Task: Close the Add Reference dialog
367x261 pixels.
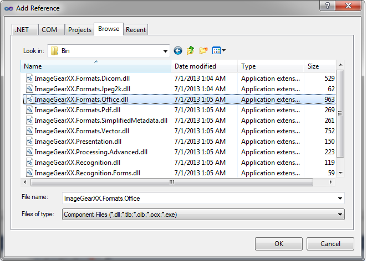Action: point(349,6)
